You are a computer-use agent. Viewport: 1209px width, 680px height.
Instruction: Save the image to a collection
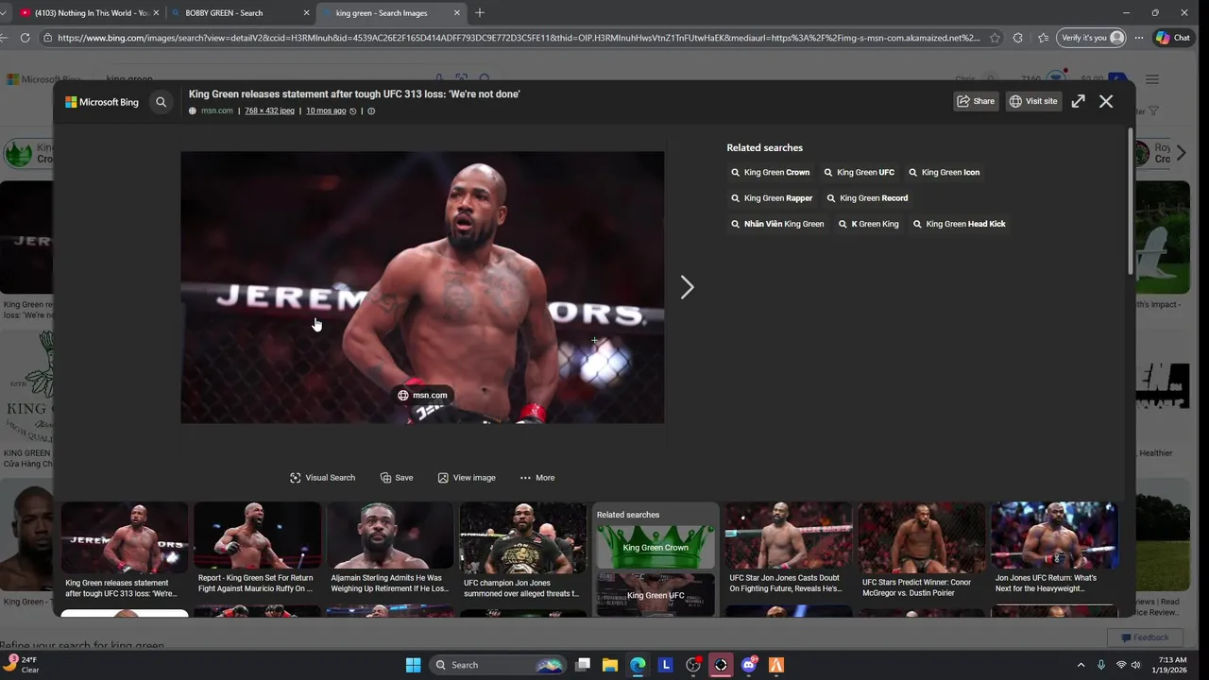[x=397, y=478]
